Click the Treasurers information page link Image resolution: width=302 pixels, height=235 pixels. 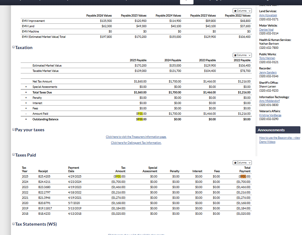136,137
